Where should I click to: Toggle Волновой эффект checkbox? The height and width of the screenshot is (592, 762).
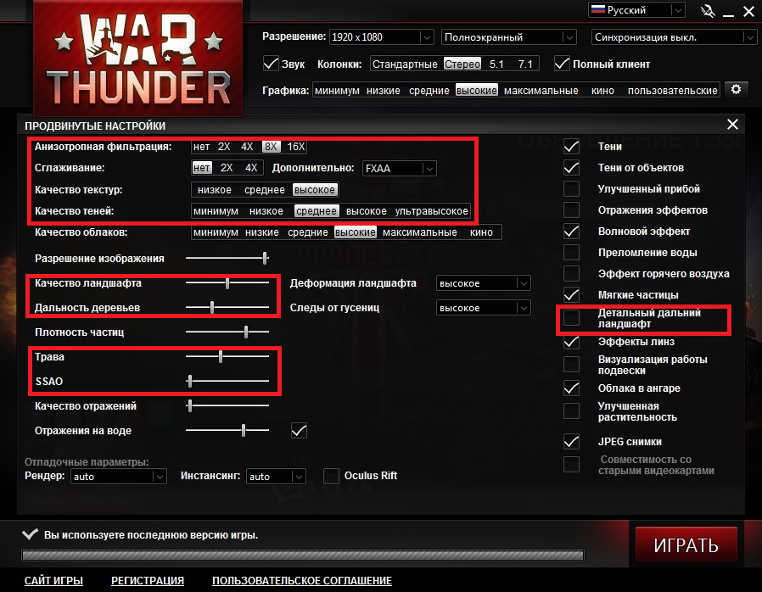pyautogui.click(x=572, y=232)
